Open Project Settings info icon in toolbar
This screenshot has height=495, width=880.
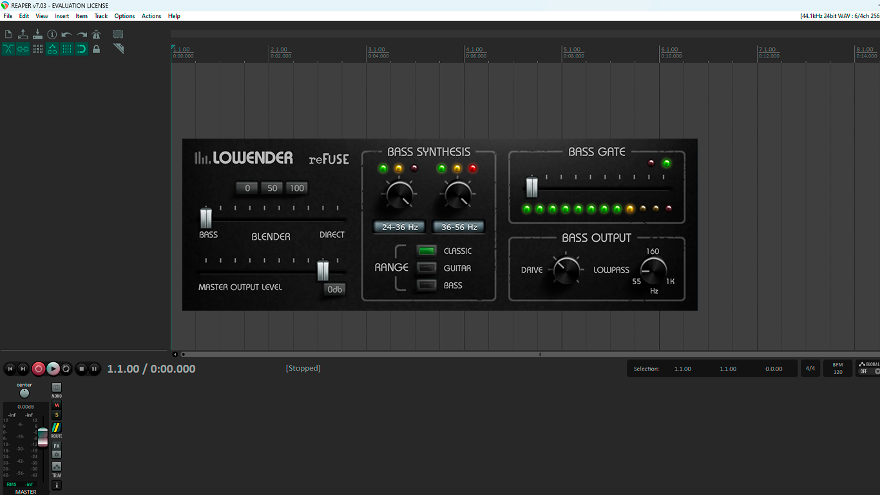[52, 34]
